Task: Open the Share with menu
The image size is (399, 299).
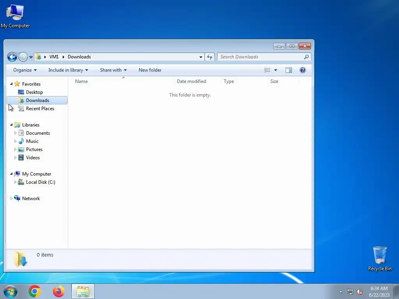Action: [113, 70]
